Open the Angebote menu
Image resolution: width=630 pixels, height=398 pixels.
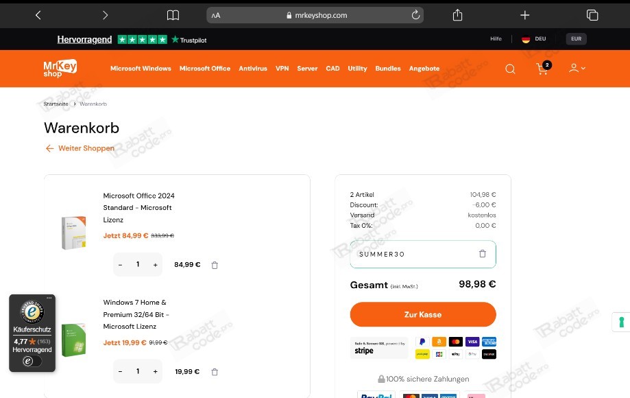[x=424, y=69]
